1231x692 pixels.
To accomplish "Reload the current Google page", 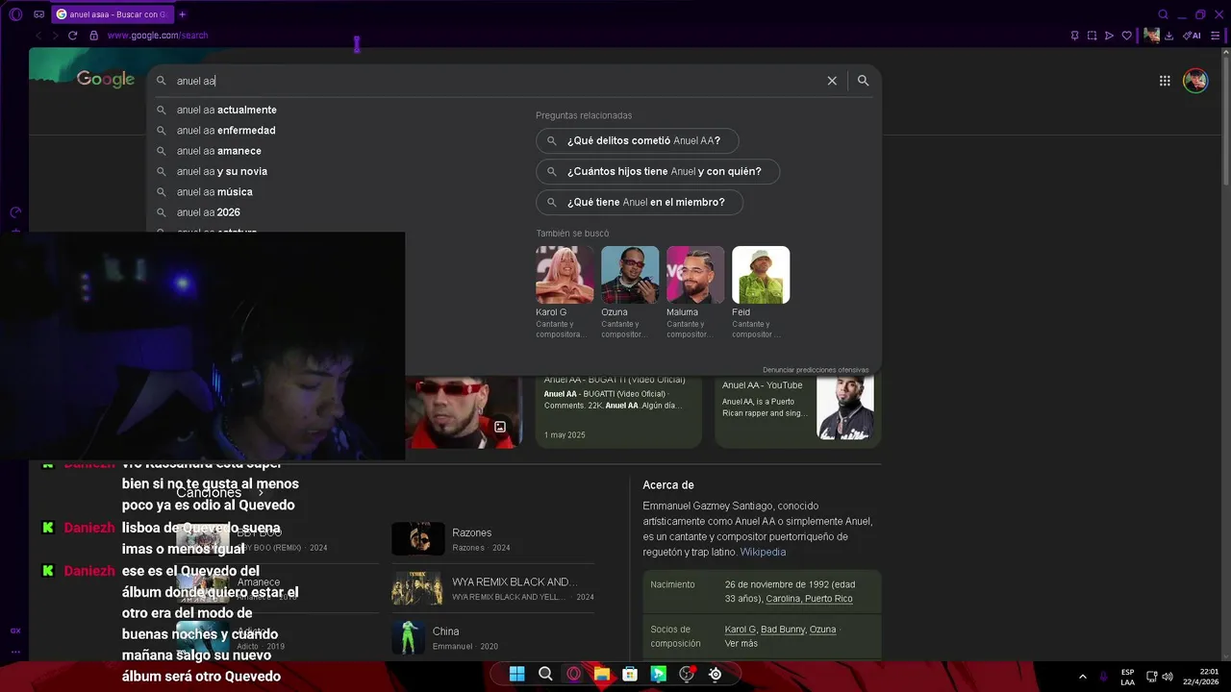I will 72,36.
